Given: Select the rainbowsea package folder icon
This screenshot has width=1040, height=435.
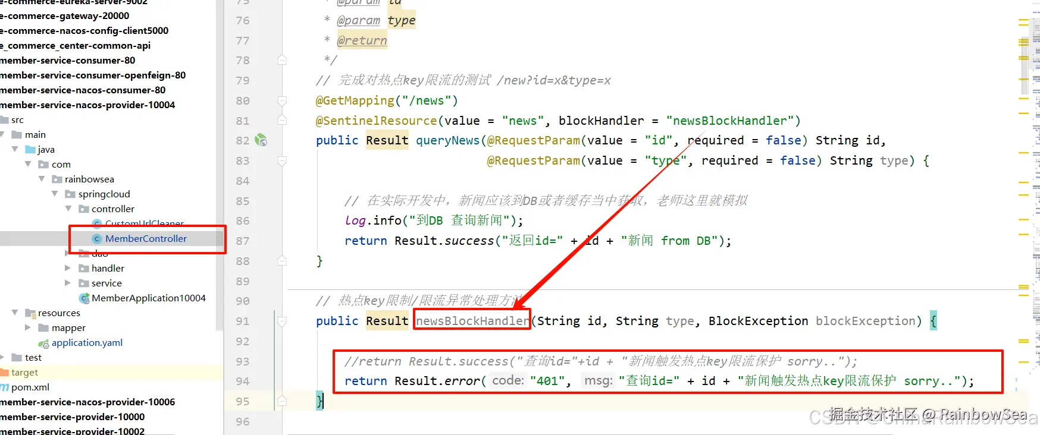Looking at the screenshot, I should [57, 179].
